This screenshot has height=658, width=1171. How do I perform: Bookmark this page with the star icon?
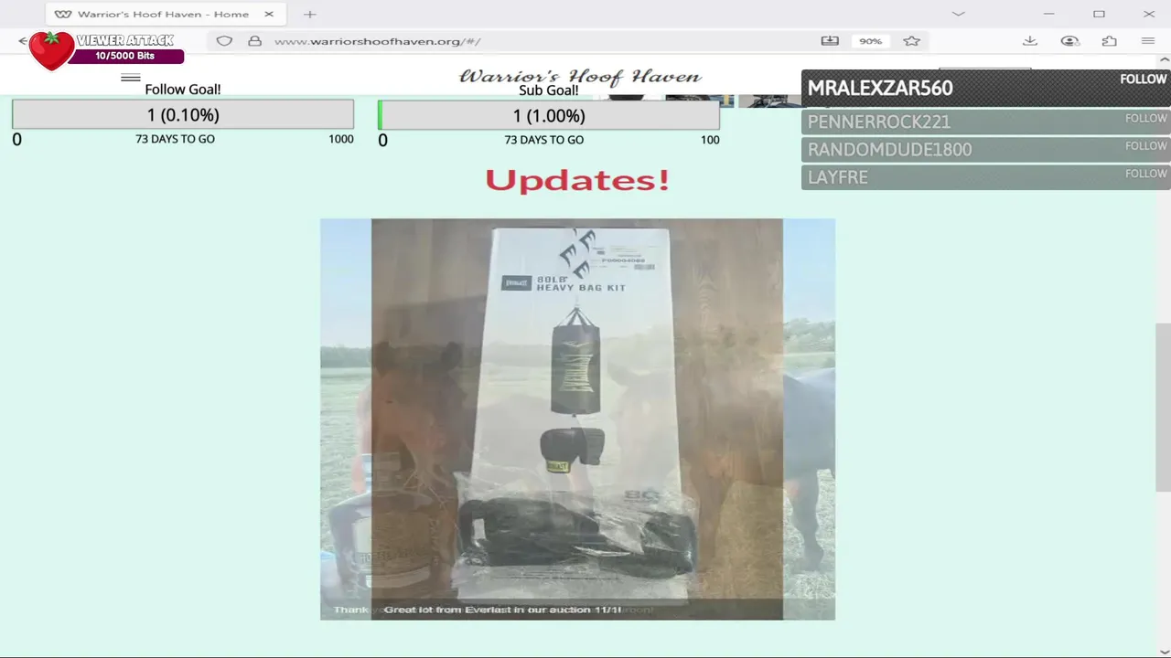point(911,41)
